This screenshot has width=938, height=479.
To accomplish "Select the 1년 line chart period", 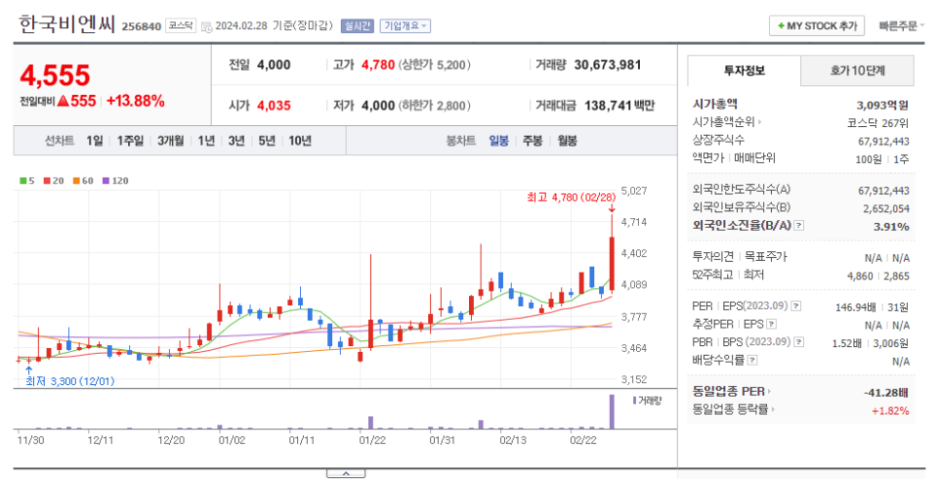I will [206, 141].
